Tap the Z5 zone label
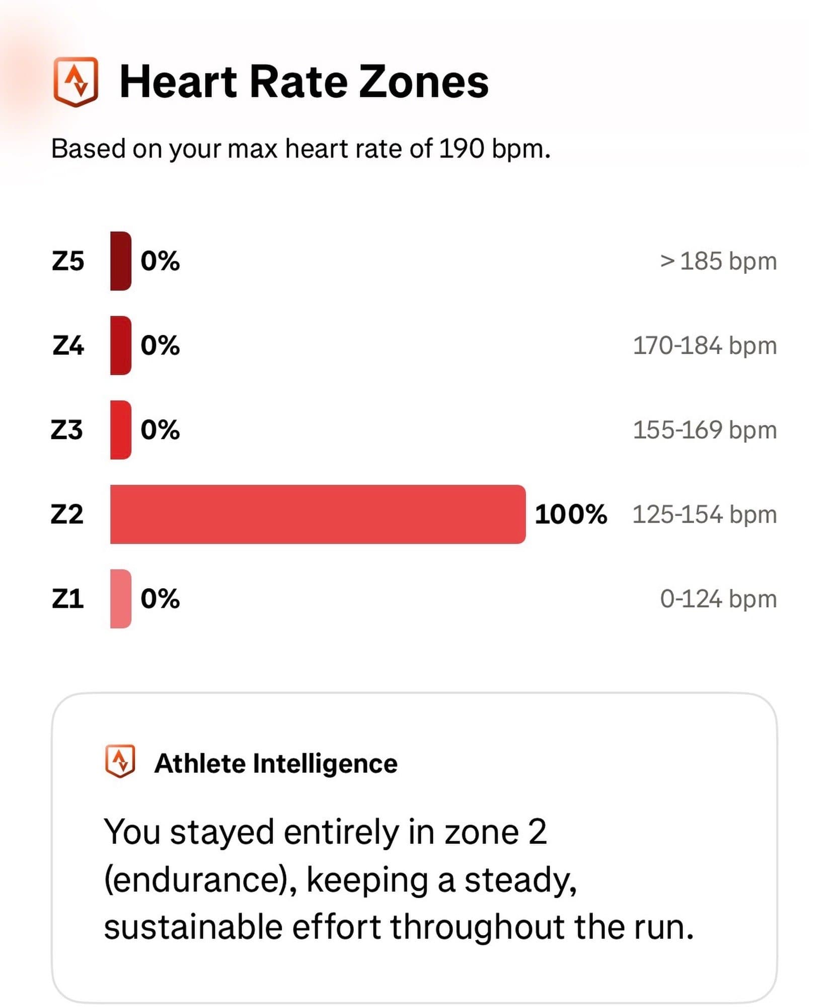829x1007 pixels. [68, 261]
